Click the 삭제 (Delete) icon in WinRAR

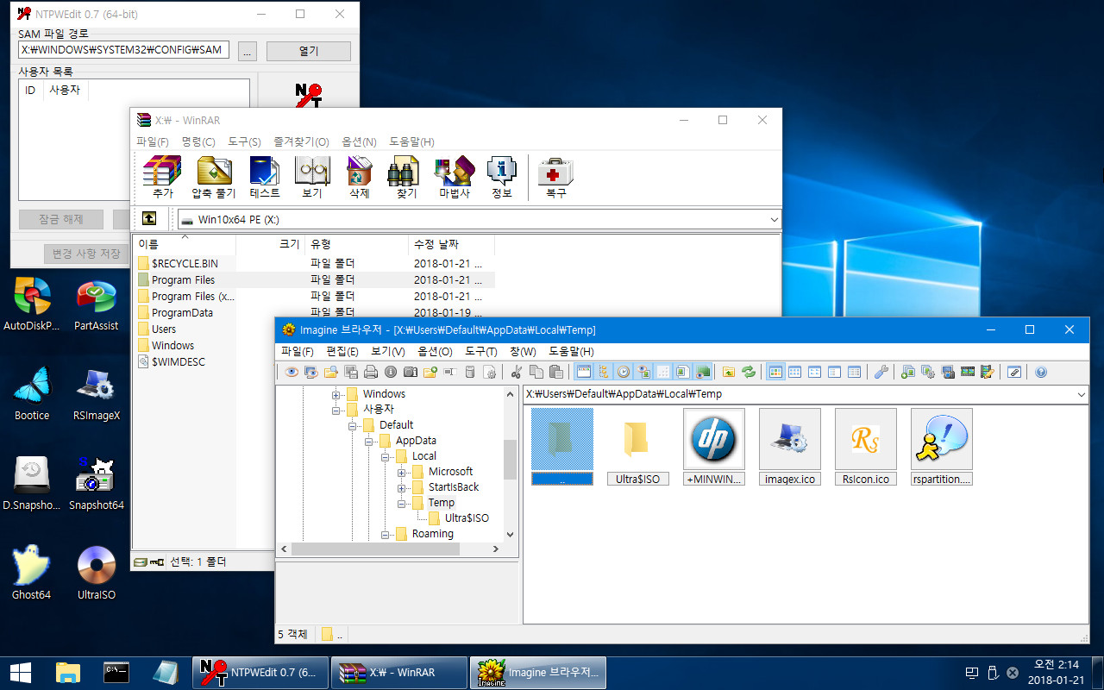pyautogui.click(x=360, y=177)
